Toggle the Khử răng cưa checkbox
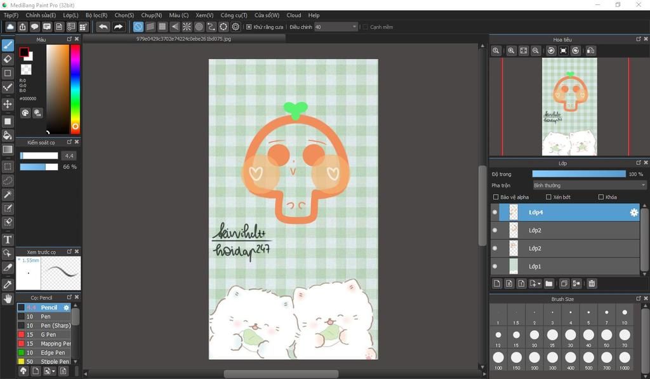Screen dimensions: 650x379 (249, 27)
